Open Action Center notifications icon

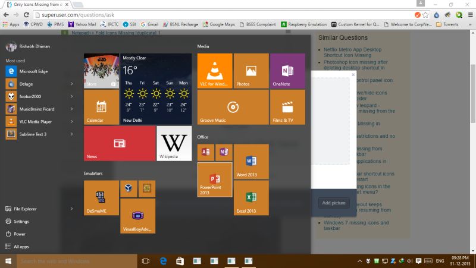point(418,261)
